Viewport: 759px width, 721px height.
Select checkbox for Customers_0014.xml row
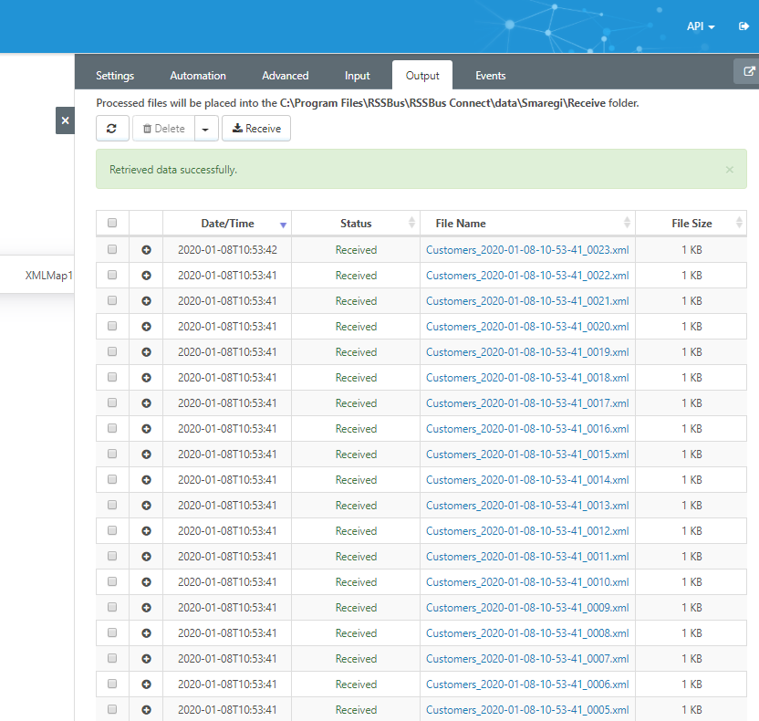tap(112, 479)
